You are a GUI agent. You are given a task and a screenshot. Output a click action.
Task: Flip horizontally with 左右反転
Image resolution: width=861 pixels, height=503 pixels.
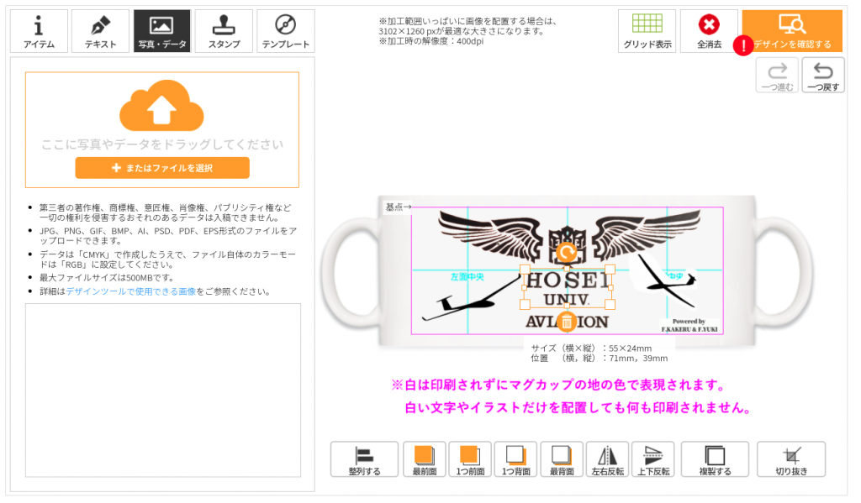click(x=607, y=459)
